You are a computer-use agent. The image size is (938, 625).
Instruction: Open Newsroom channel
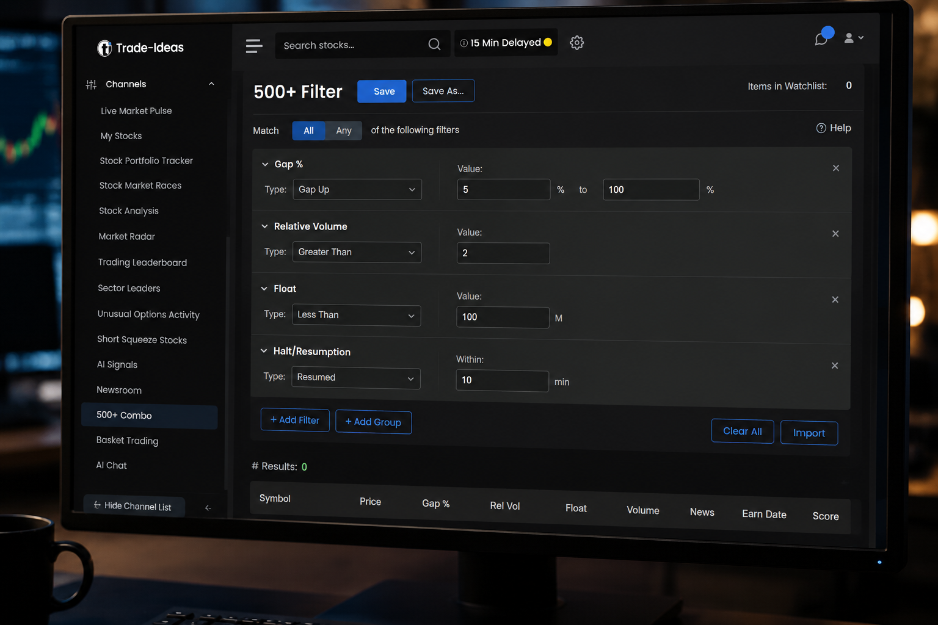[119, 391]
